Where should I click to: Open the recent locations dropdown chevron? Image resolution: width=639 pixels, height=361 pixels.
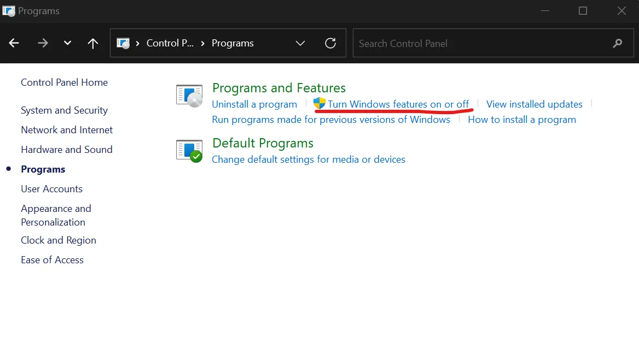[x=67, y=43]
